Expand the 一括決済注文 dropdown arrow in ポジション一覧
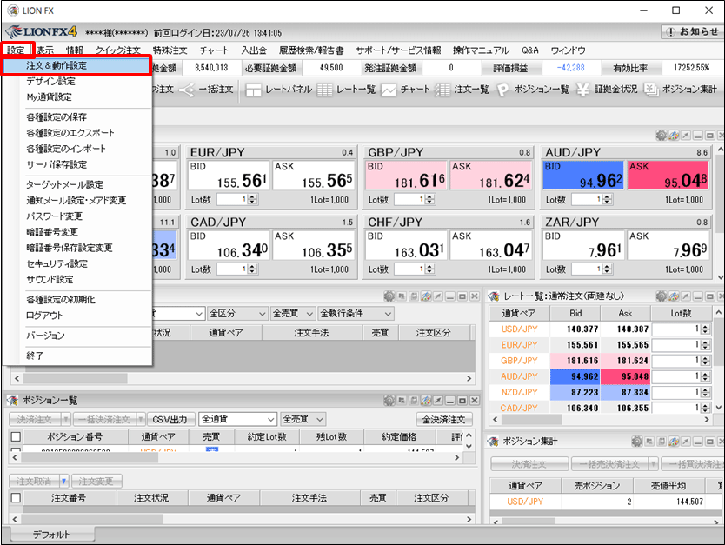This screenshot has width=725, height=545. (x=141, y=419)
